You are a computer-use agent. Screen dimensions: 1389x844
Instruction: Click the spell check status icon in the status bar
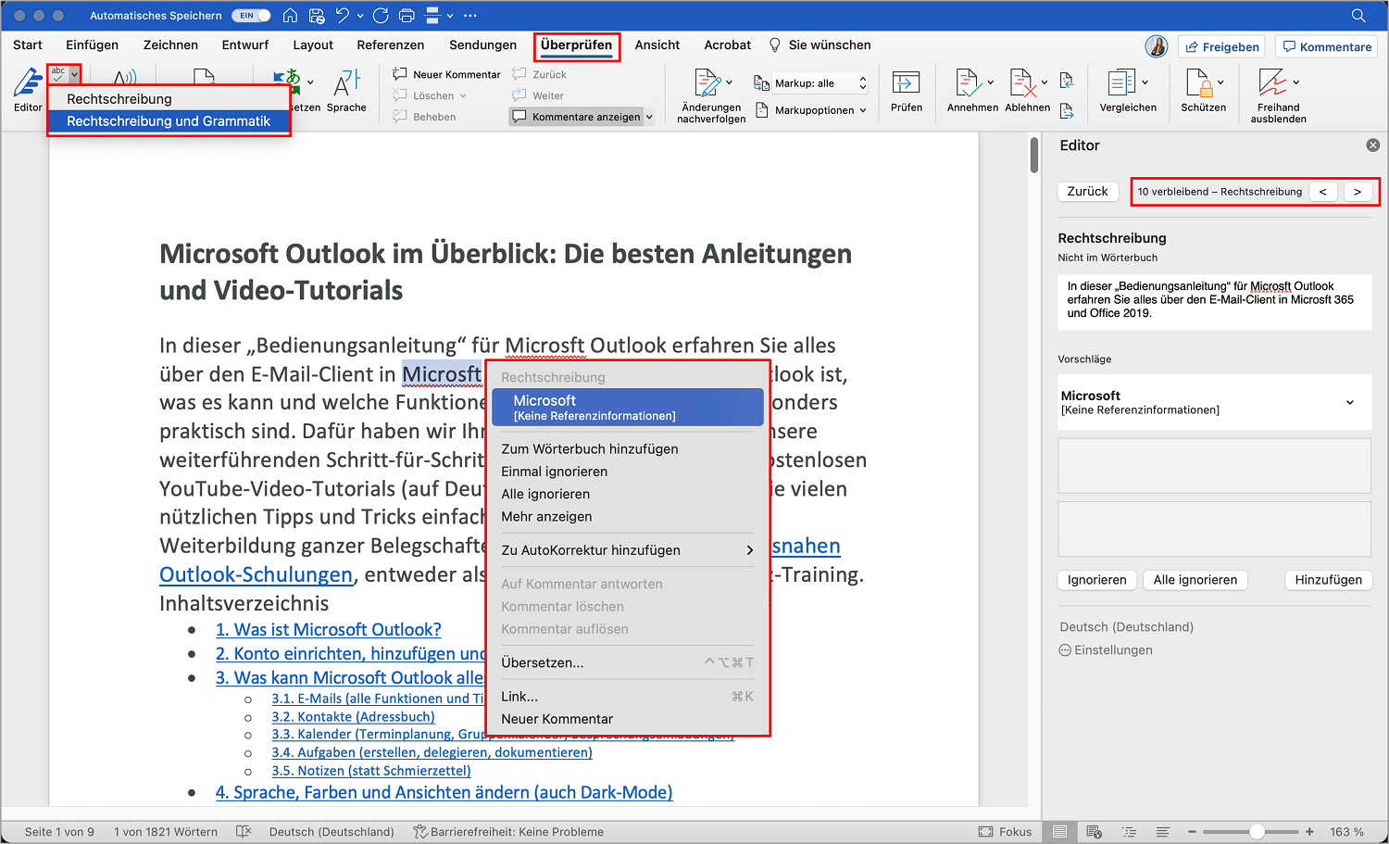(244, 832)
